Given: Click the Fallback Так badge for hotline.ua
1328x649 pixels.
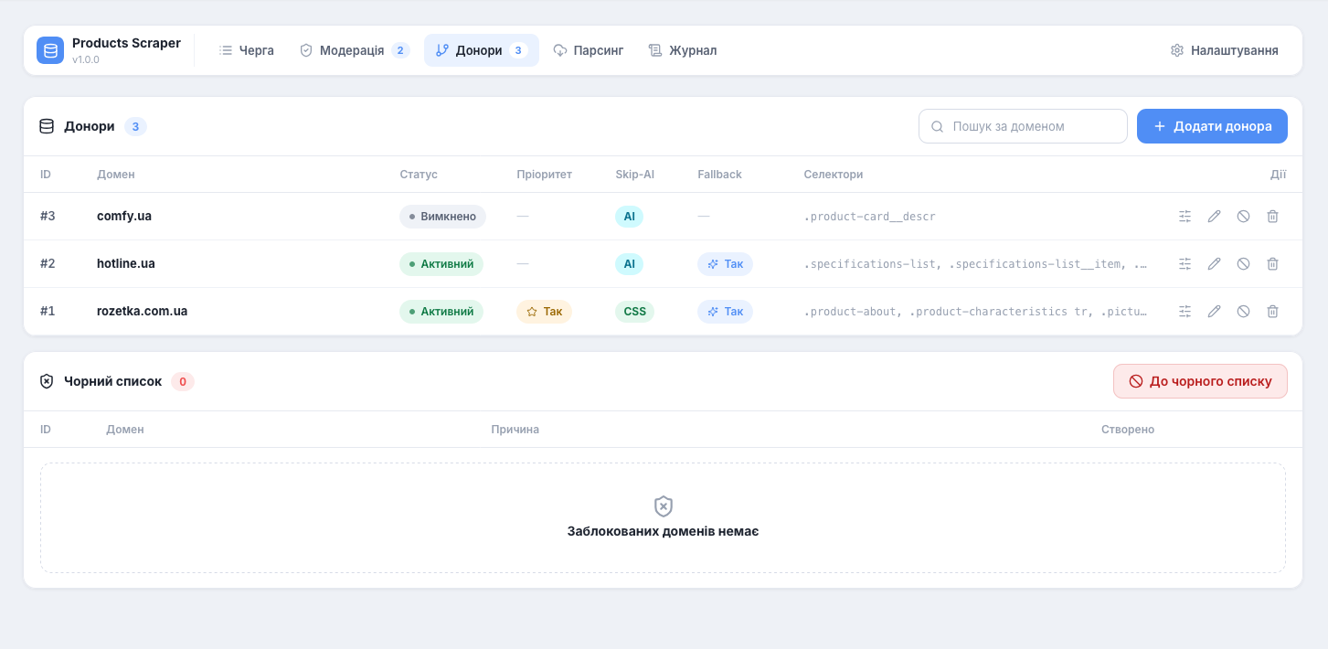Looking at the screenshot, I should click(x=725, y=264).
